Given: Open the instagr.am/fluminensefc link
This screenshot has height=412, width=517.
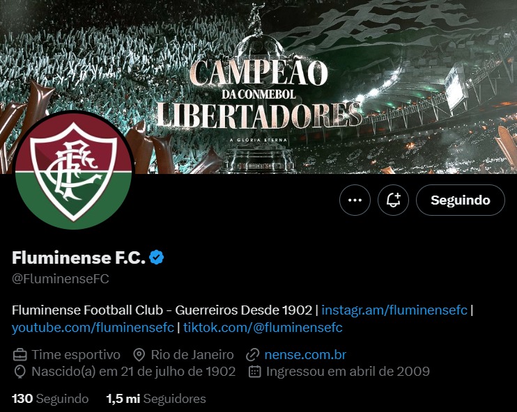Looking at the screenshot, I should coord(394,310).
